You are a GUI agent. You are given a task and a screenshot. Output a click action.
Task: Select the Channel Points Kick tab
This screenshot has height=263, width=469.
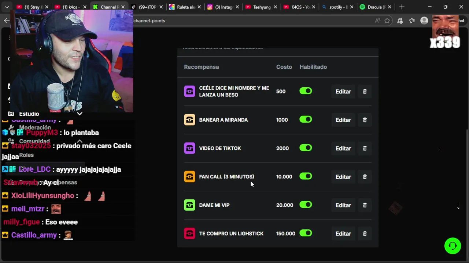click(x=108, y=7)
